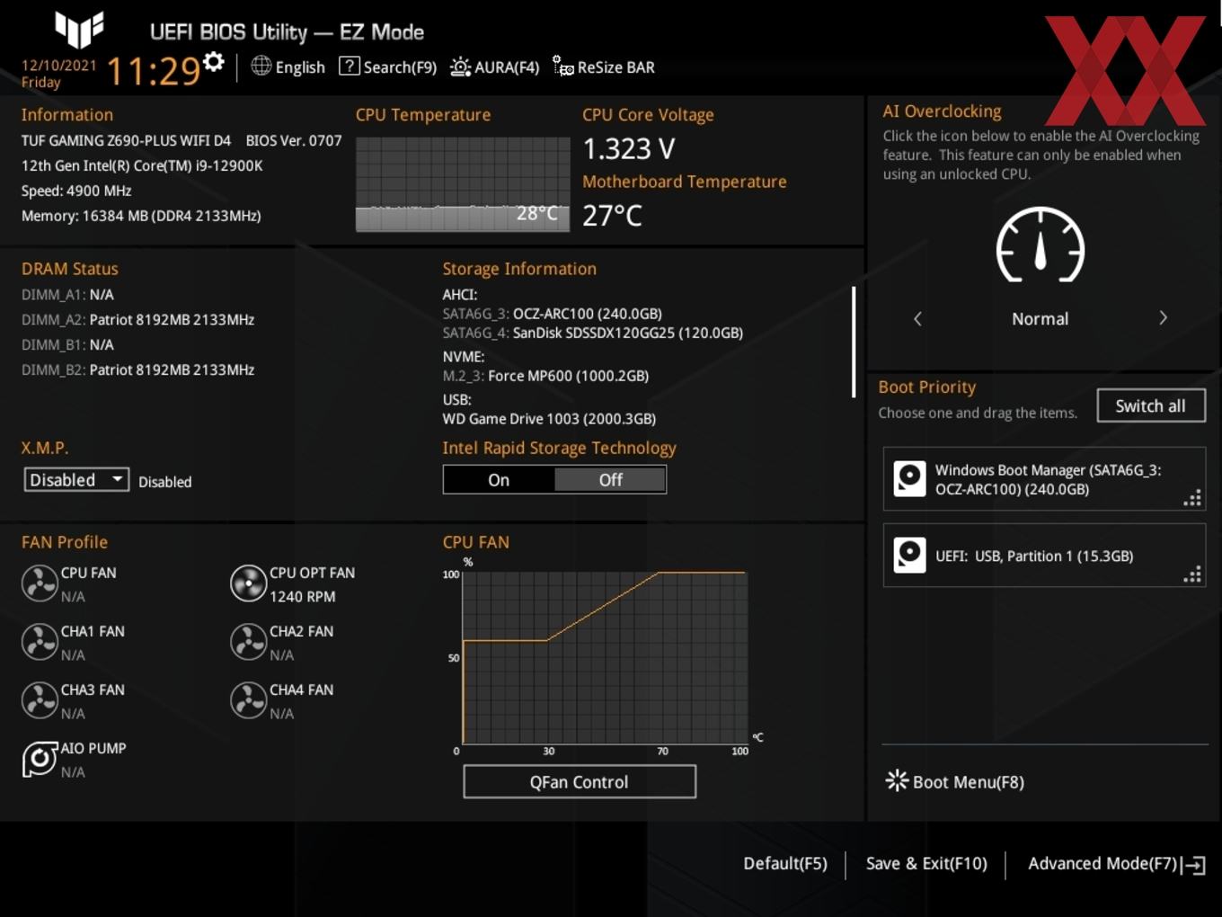Click SATA6G_3 OCZ-ARC100 entry
This screenshot has width=1222, height=917.
point(553,314)
